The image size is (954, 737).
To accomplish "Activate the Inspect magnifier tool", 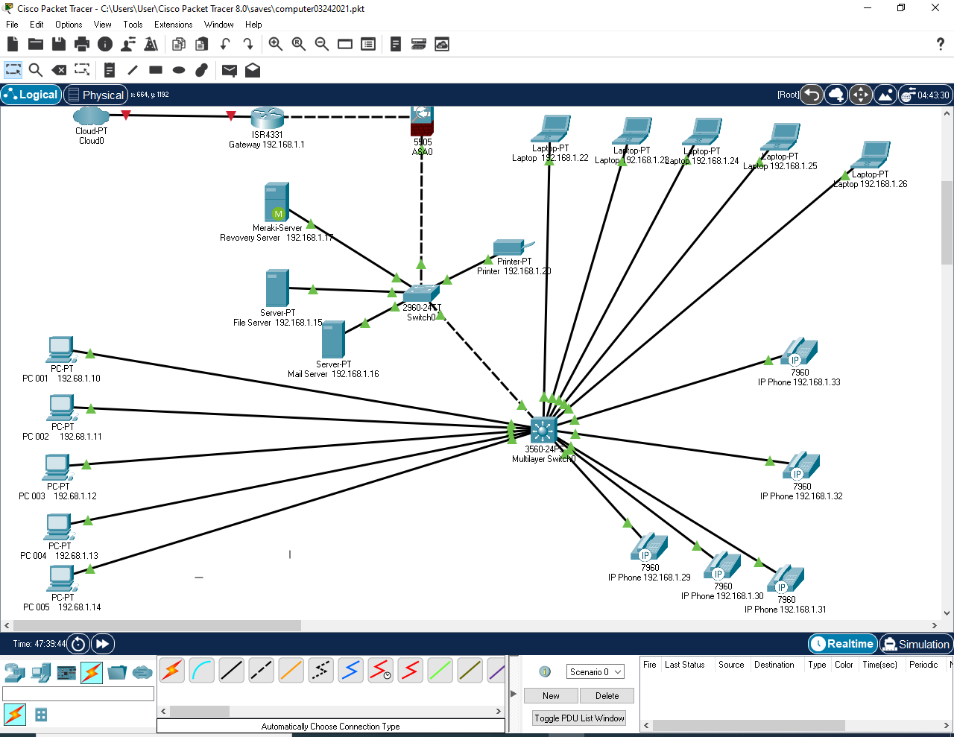I will [x=35, y=70].
